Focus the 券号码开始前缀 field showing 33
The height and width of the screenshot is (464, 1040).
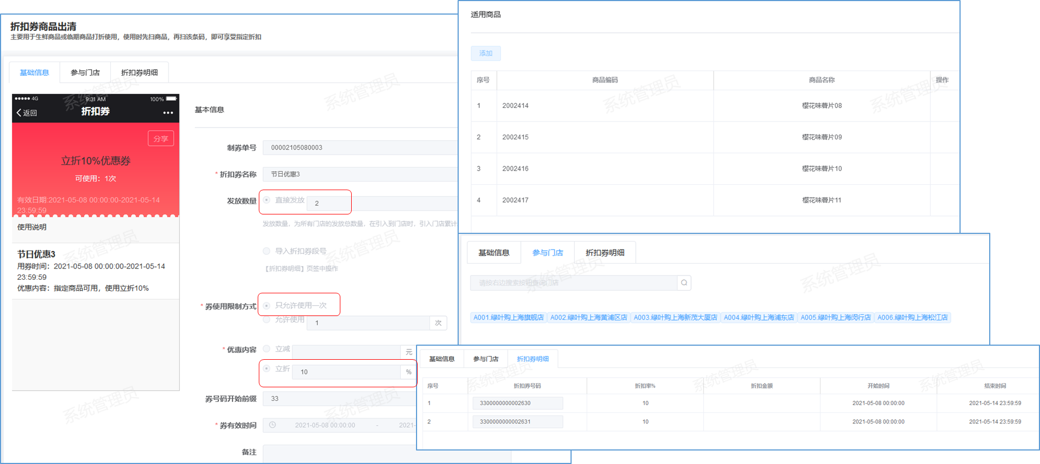click(340, 399)
